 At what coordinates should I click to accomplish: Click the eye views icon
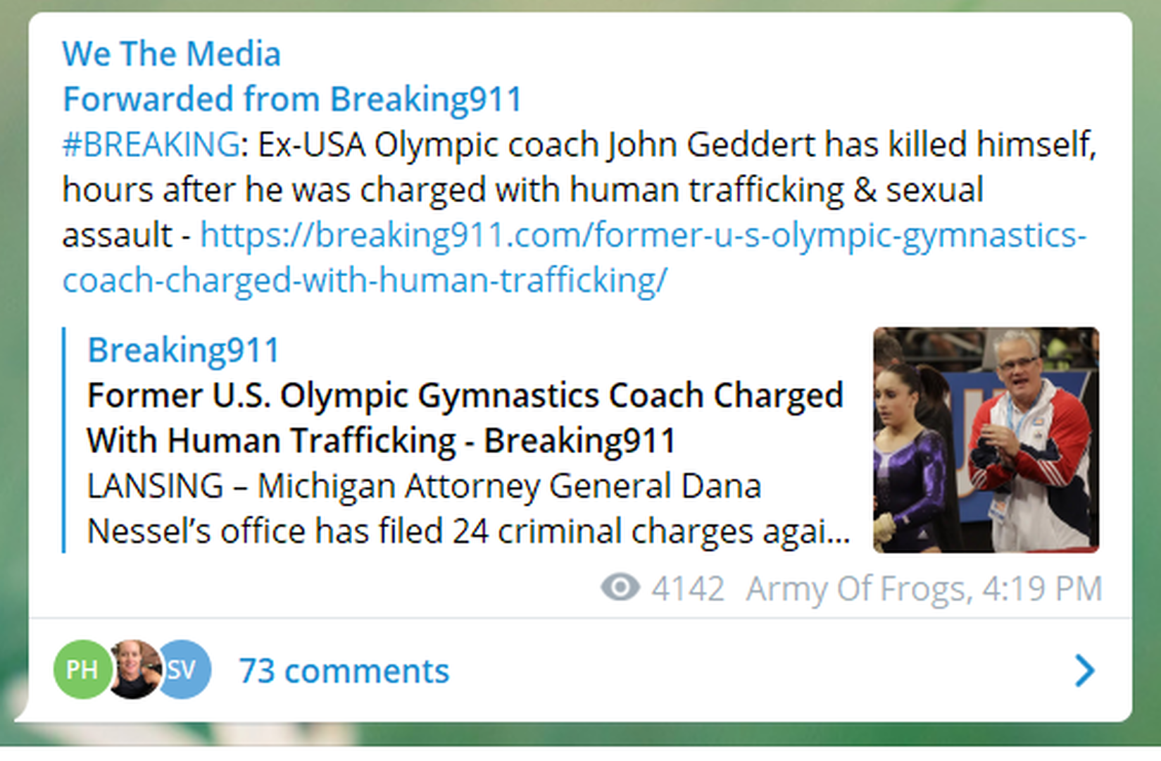620,588
